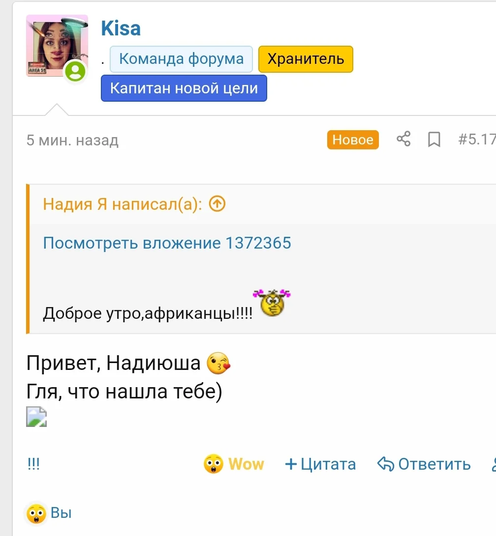This screenshot has width=496, height=536.
Task: Click the share icon on the post
Action: (x=403, y=140)
